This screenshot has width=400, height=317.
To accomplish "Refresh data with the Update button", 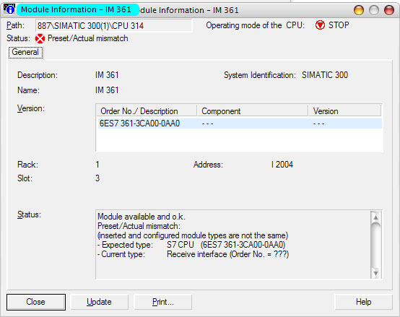I will (x=99, y=302).
